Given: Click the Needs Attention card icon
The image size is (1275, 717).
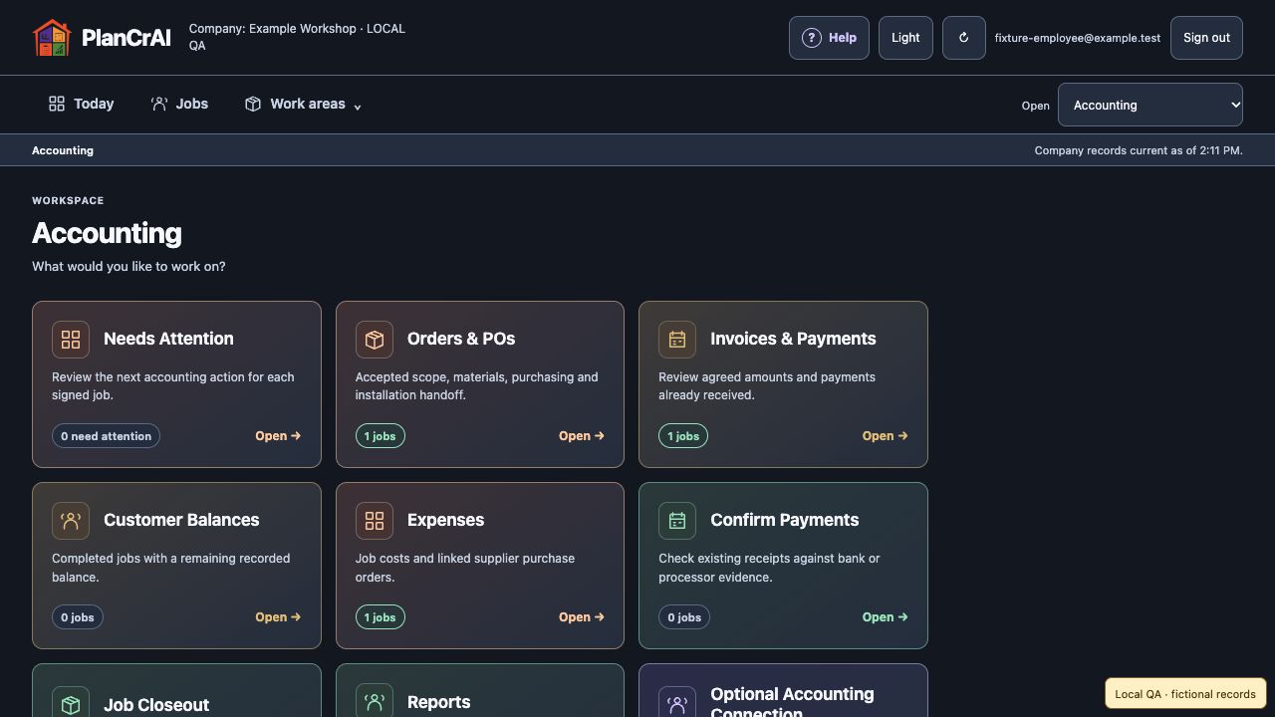Looking at the screenshot, I should [x=71, y=340].
